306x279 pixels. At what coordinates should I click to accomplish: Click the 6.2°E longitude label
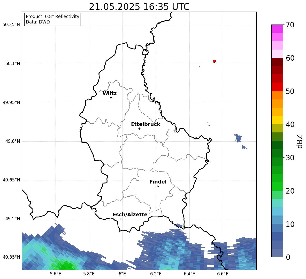(156, 274)
